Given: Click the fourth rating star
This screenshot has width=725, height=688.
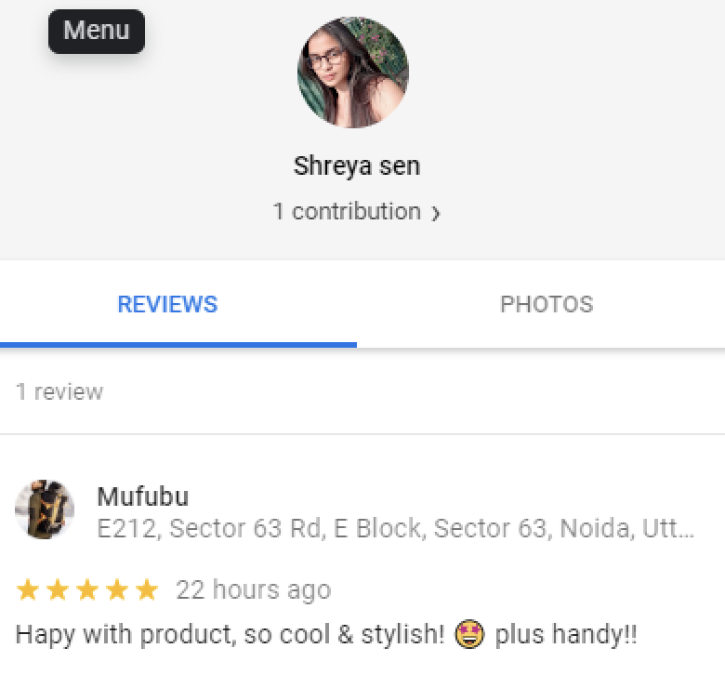Looking at the screenshot, I should tap(117, 589).
